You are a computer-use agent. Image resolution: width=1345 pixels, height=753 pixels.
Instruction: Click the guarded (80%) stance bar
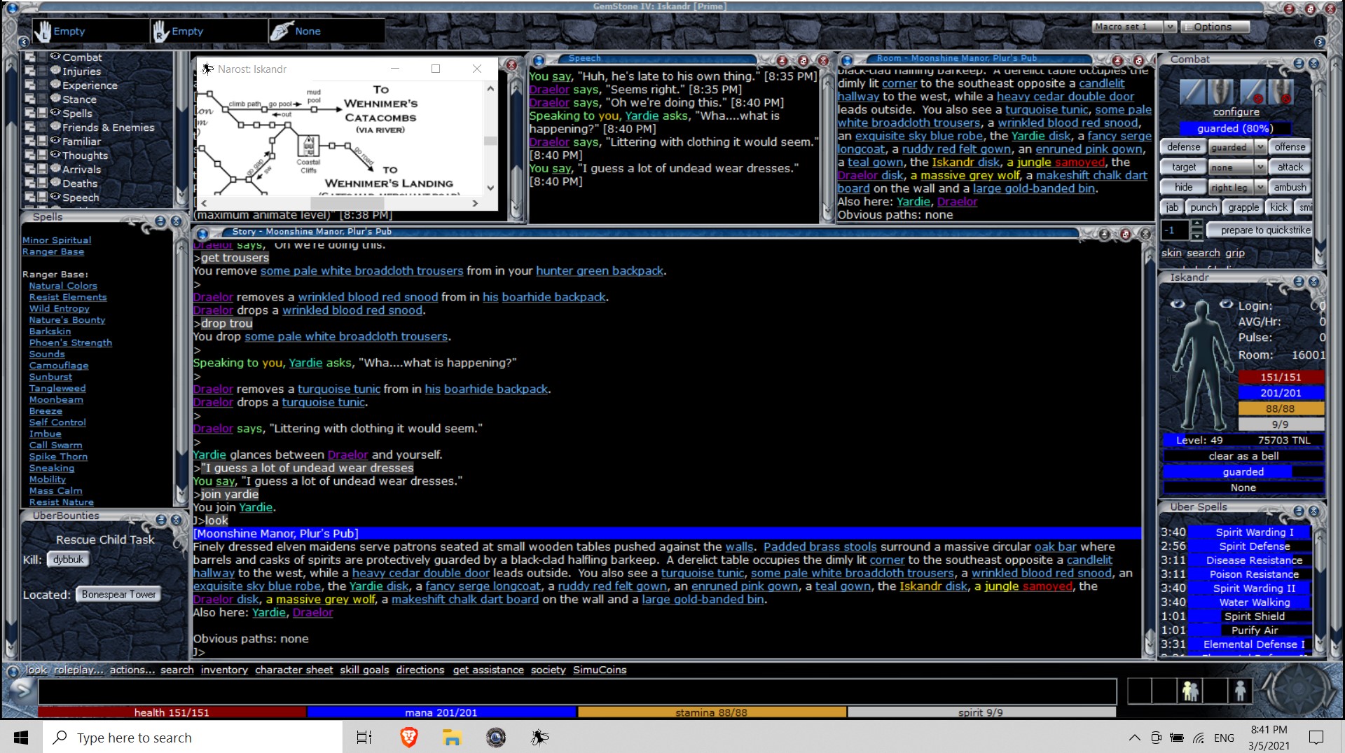(1236, 128)
